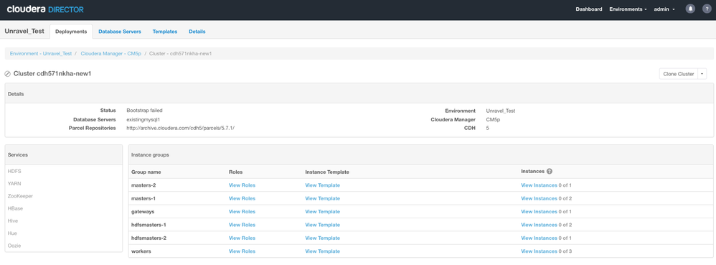Click the hdfsmasters-2 group name
This screenshot has height=265, width=716.
(149, 238)
